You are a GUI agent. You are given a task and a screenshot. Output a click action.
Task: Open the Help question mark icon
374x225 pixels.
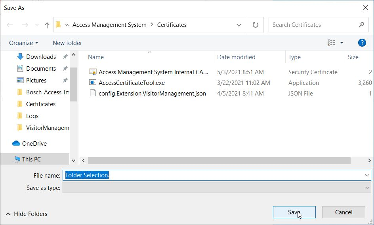pyautogui.click(x=361, y=43)
